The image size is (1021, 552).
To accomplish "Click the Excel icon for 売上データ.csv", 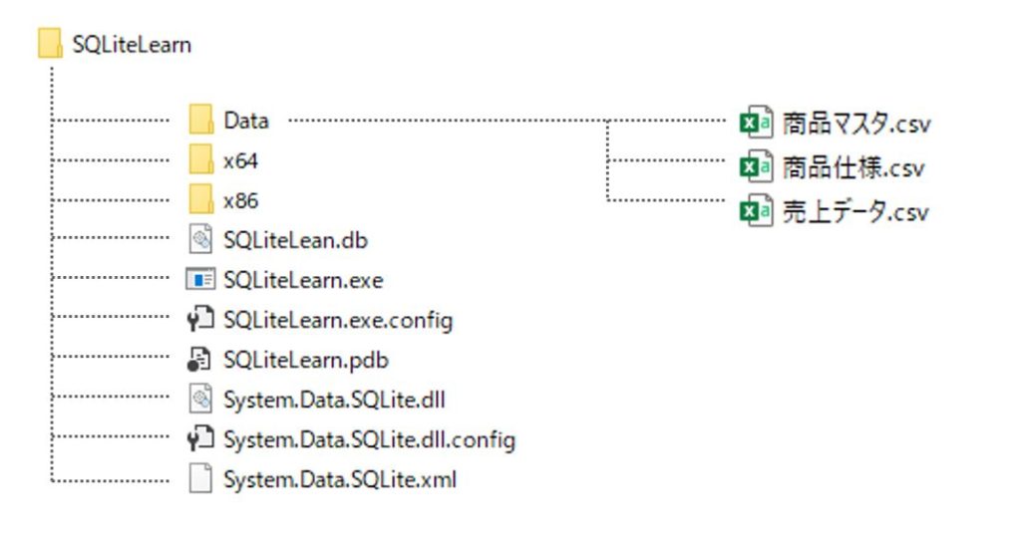I will 757,210.
